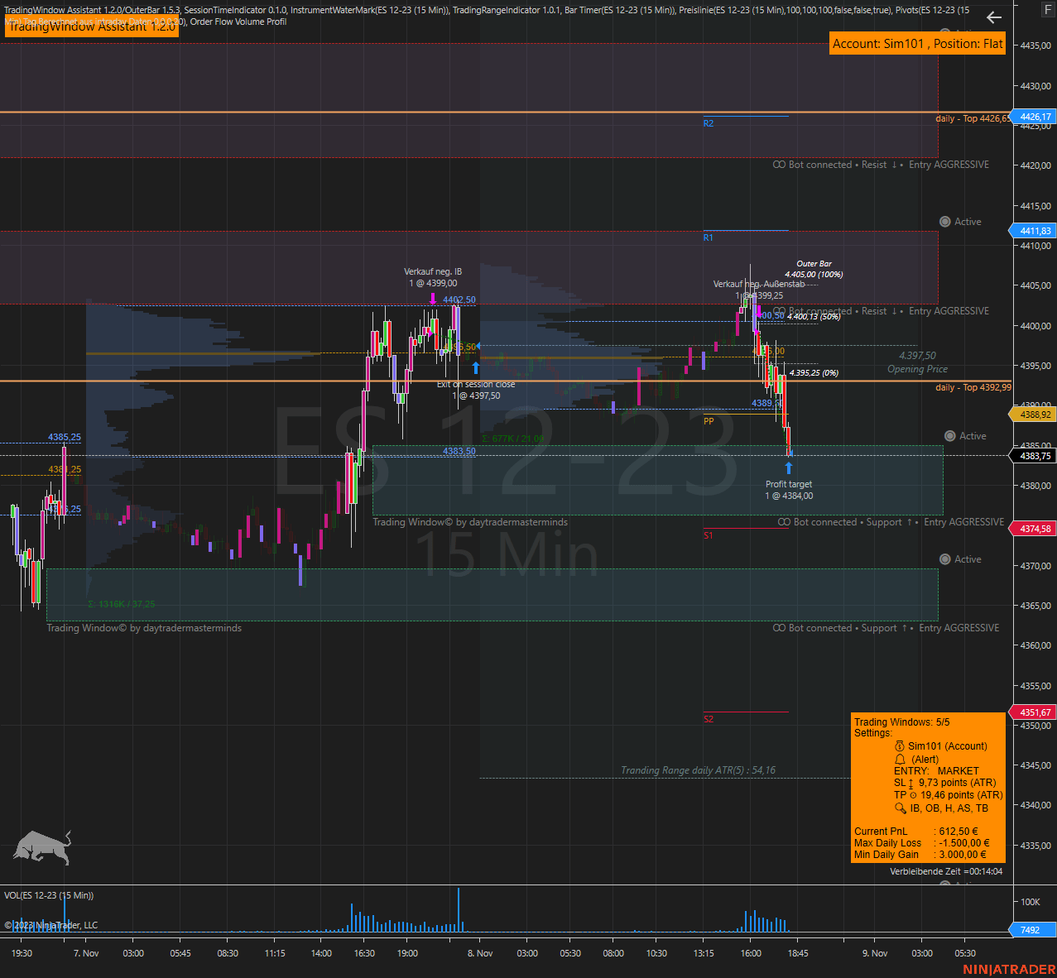Toggle the Active radio near the R1 level
Image resolution: width=1057 pixels, height=978 pixels.
tap(944, 222)
